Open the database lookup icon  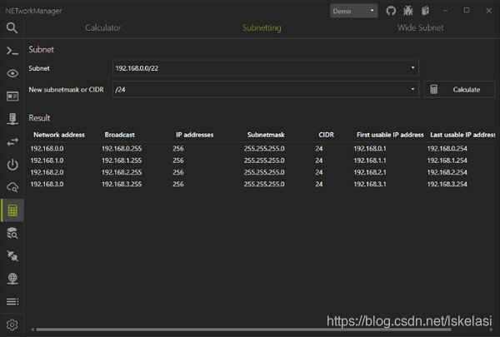(12, 233)
